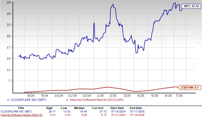Select the 5.28 median value cell
Screen dimensions: 202x119
tap(84, 115)
